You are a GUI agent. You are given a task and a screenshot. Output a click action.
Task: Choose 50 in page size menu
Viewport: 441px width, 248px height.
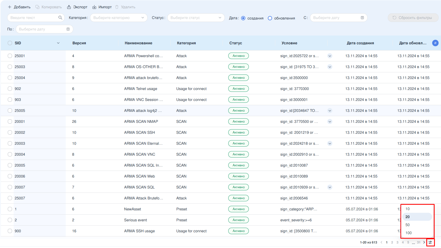[x=408, y=225]
